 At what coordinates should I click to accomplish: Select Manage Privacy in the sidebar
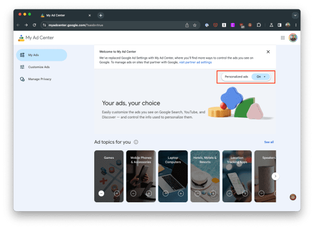pos(40,79)
